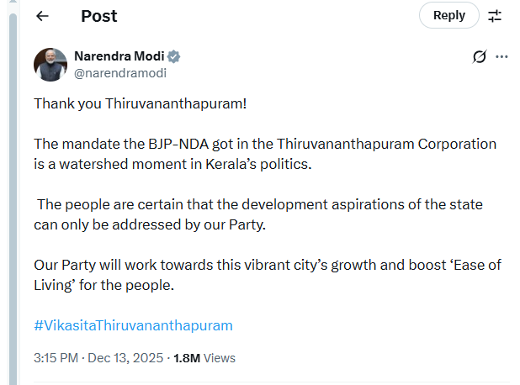The height and width of the screenshot is (385, 520).
Task: Click the left vertical scrollbar
Action: (x=13, y=193)
